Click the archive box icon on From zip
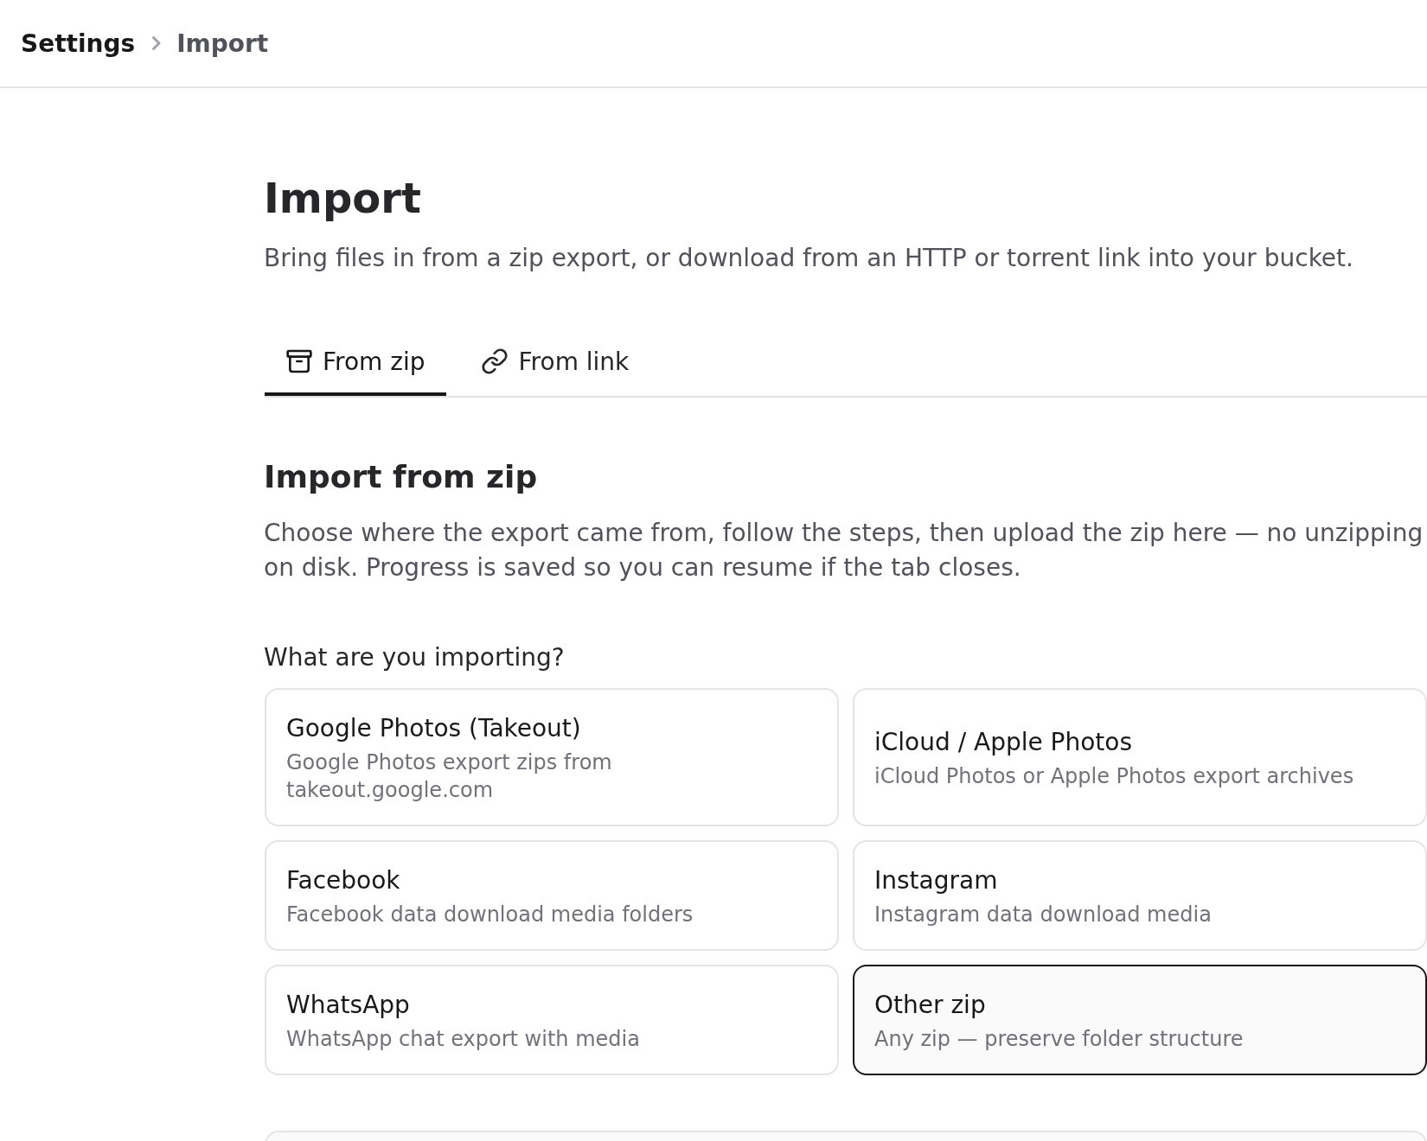Image resolution: width=1427 pixels, height=1141 pixels. (x=299, y=361)
